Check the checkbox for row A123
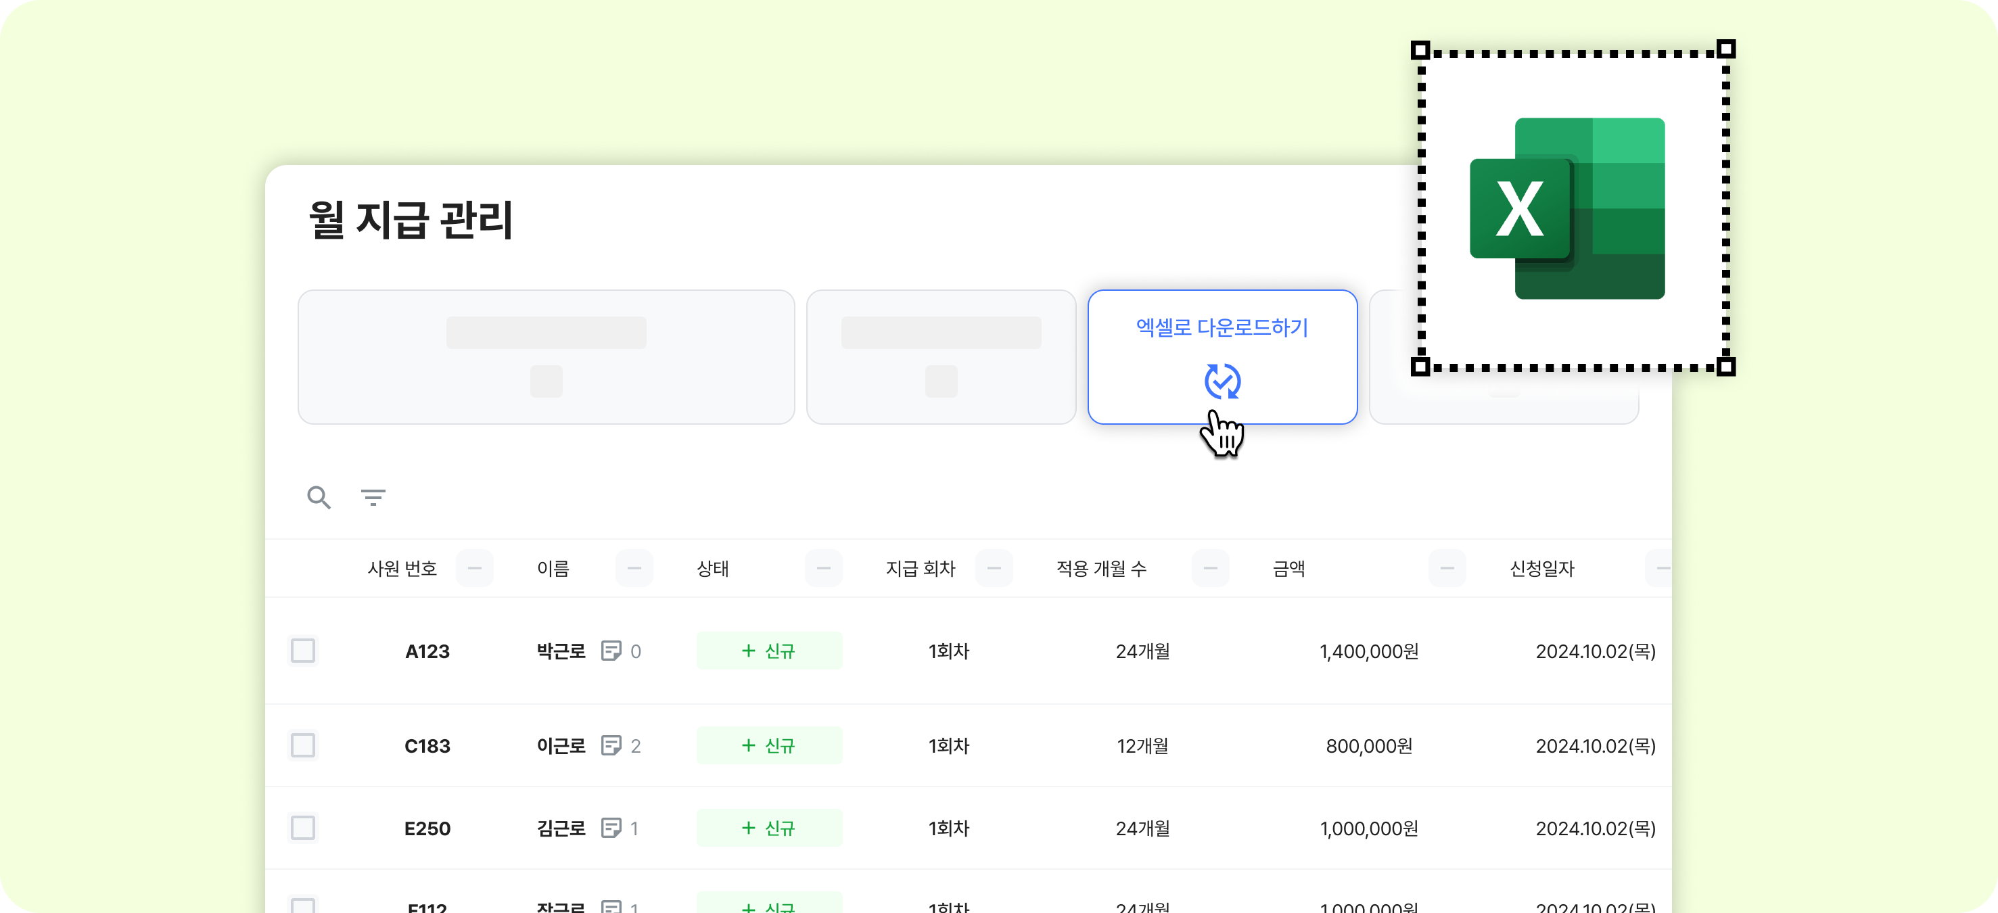The image size is (1998, 913). (302, 651)
